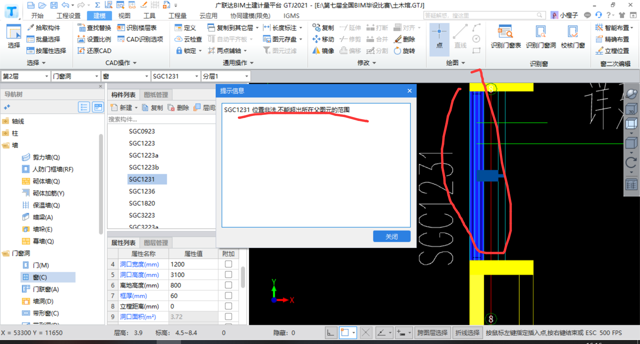Open the 云应用 ribbon tab

click(x=208, y=16)
